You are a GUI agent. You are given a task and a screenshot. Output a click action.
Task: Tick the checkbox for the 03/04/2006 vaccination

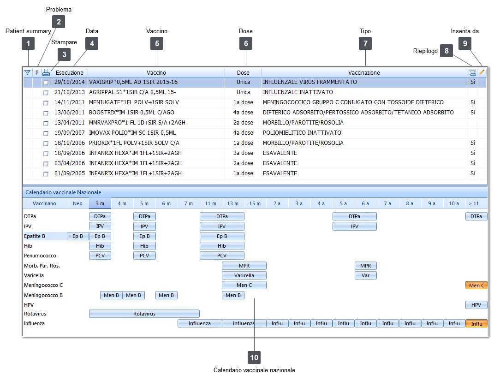(x=46, y=164)
